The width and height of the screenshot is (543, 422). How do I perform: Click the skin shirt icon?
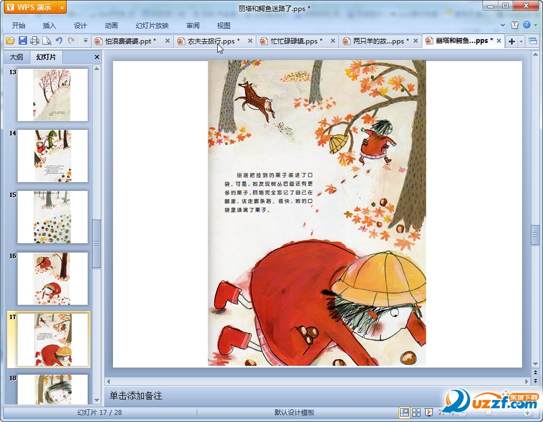514,25
